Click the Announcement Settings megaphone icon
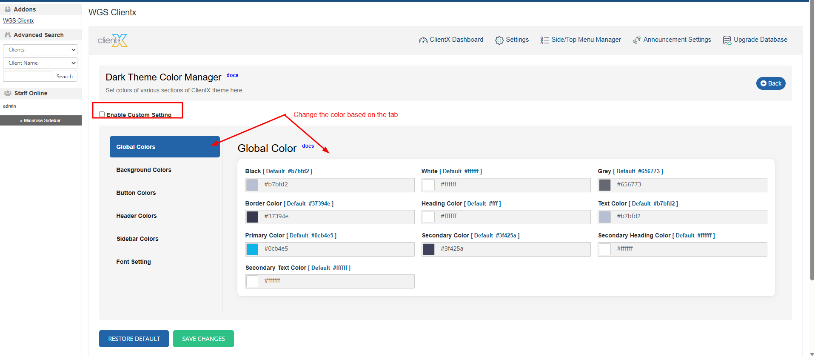Viewport: 815px width, 357px height. pyautogui.click(x=636, y=40)
